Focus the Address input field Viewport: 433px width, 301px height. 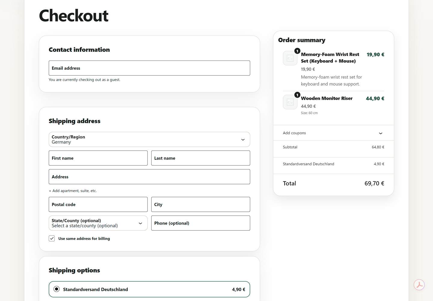tap(149, 177)
